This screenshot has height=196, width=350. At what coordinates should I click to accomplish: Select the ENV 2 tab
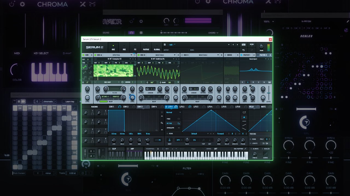(x=129, y=107)
